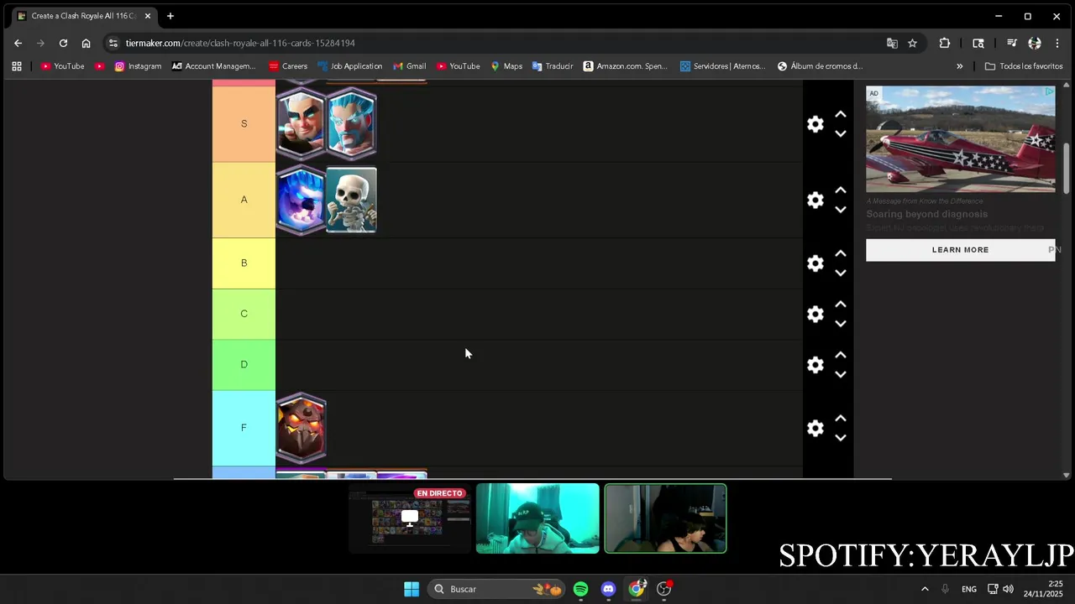
Task: Open Careers bookmark
Action: tap(288, 66)
